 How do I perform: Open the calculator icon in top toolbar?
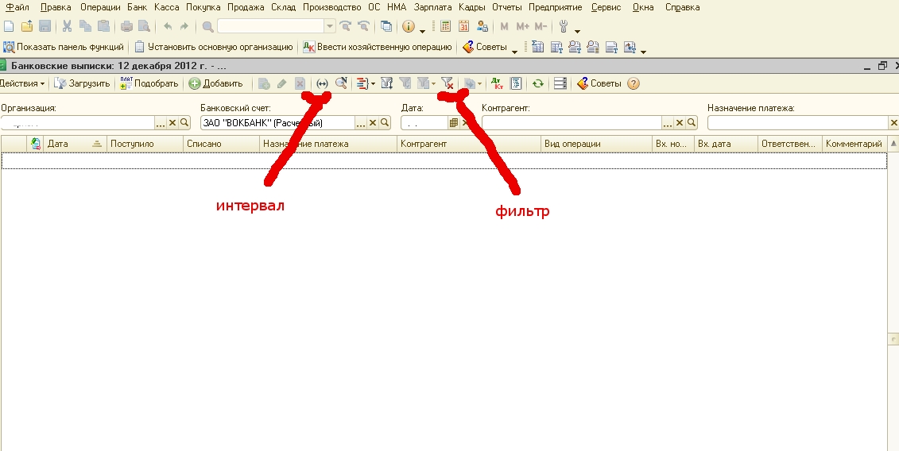click(445, 26)
